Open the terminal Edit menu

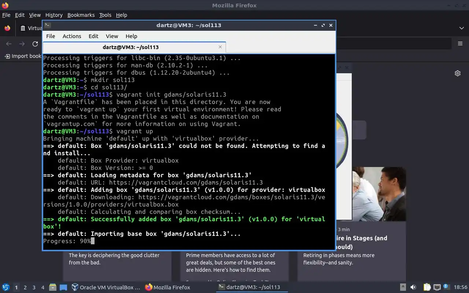[x=93, y=36]
